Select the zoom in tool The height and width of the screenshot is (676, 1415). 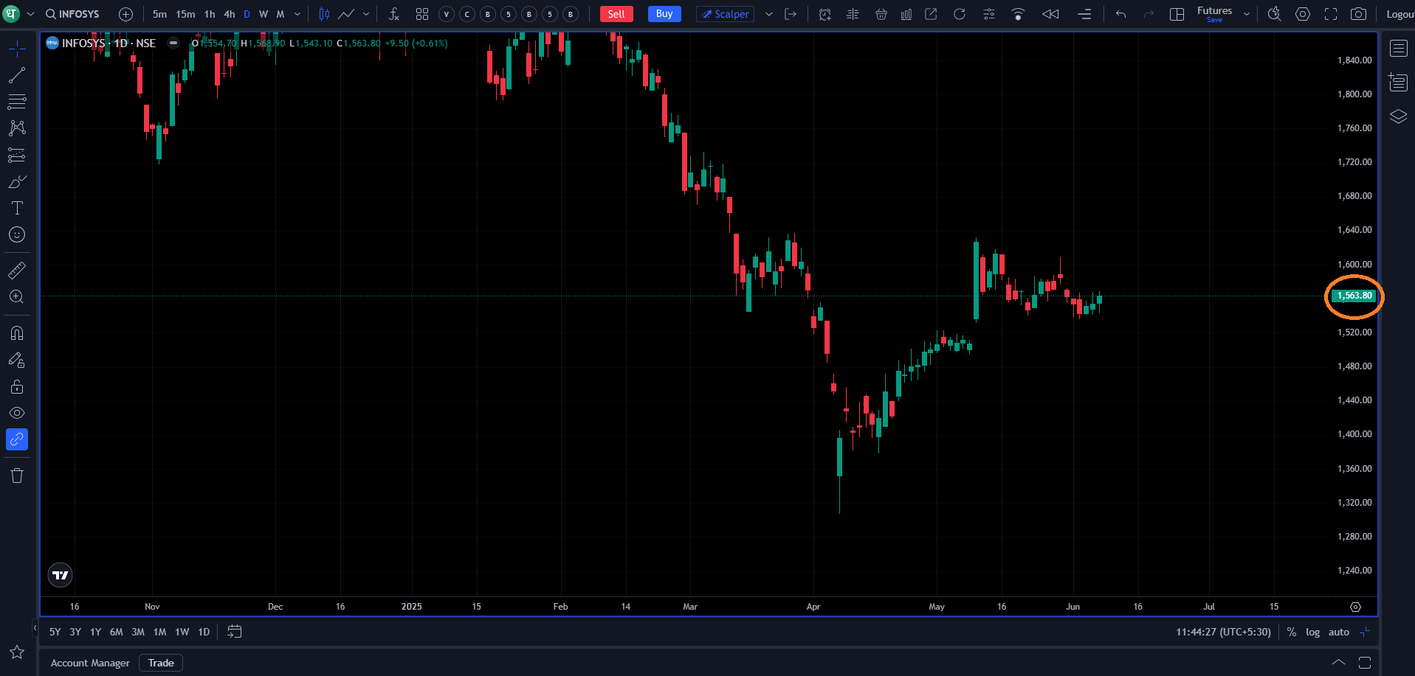[x=17, y=297]
